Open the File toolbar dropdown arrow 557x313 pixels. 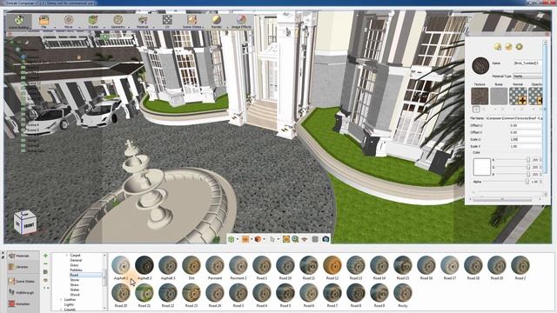pos(55,27)
